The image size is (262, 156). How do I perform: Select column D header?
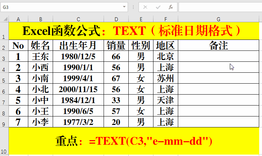coord(116,19)
